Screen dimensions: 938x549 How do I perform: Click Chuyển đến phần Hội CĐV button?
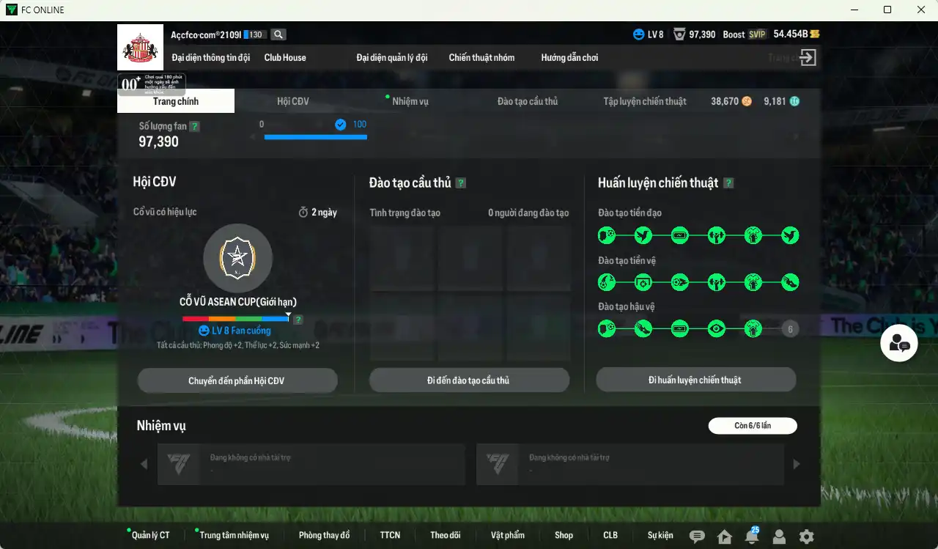237,380
